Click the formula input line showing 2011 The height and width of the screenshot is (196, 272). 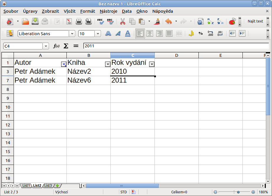pyautogui.click(x=176, y=46)
